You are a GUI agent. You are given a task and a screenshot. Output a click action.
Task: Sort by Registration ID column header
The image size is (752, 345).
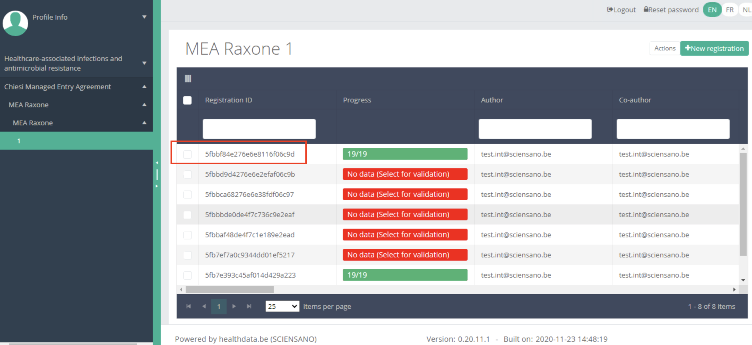[228, 100]
